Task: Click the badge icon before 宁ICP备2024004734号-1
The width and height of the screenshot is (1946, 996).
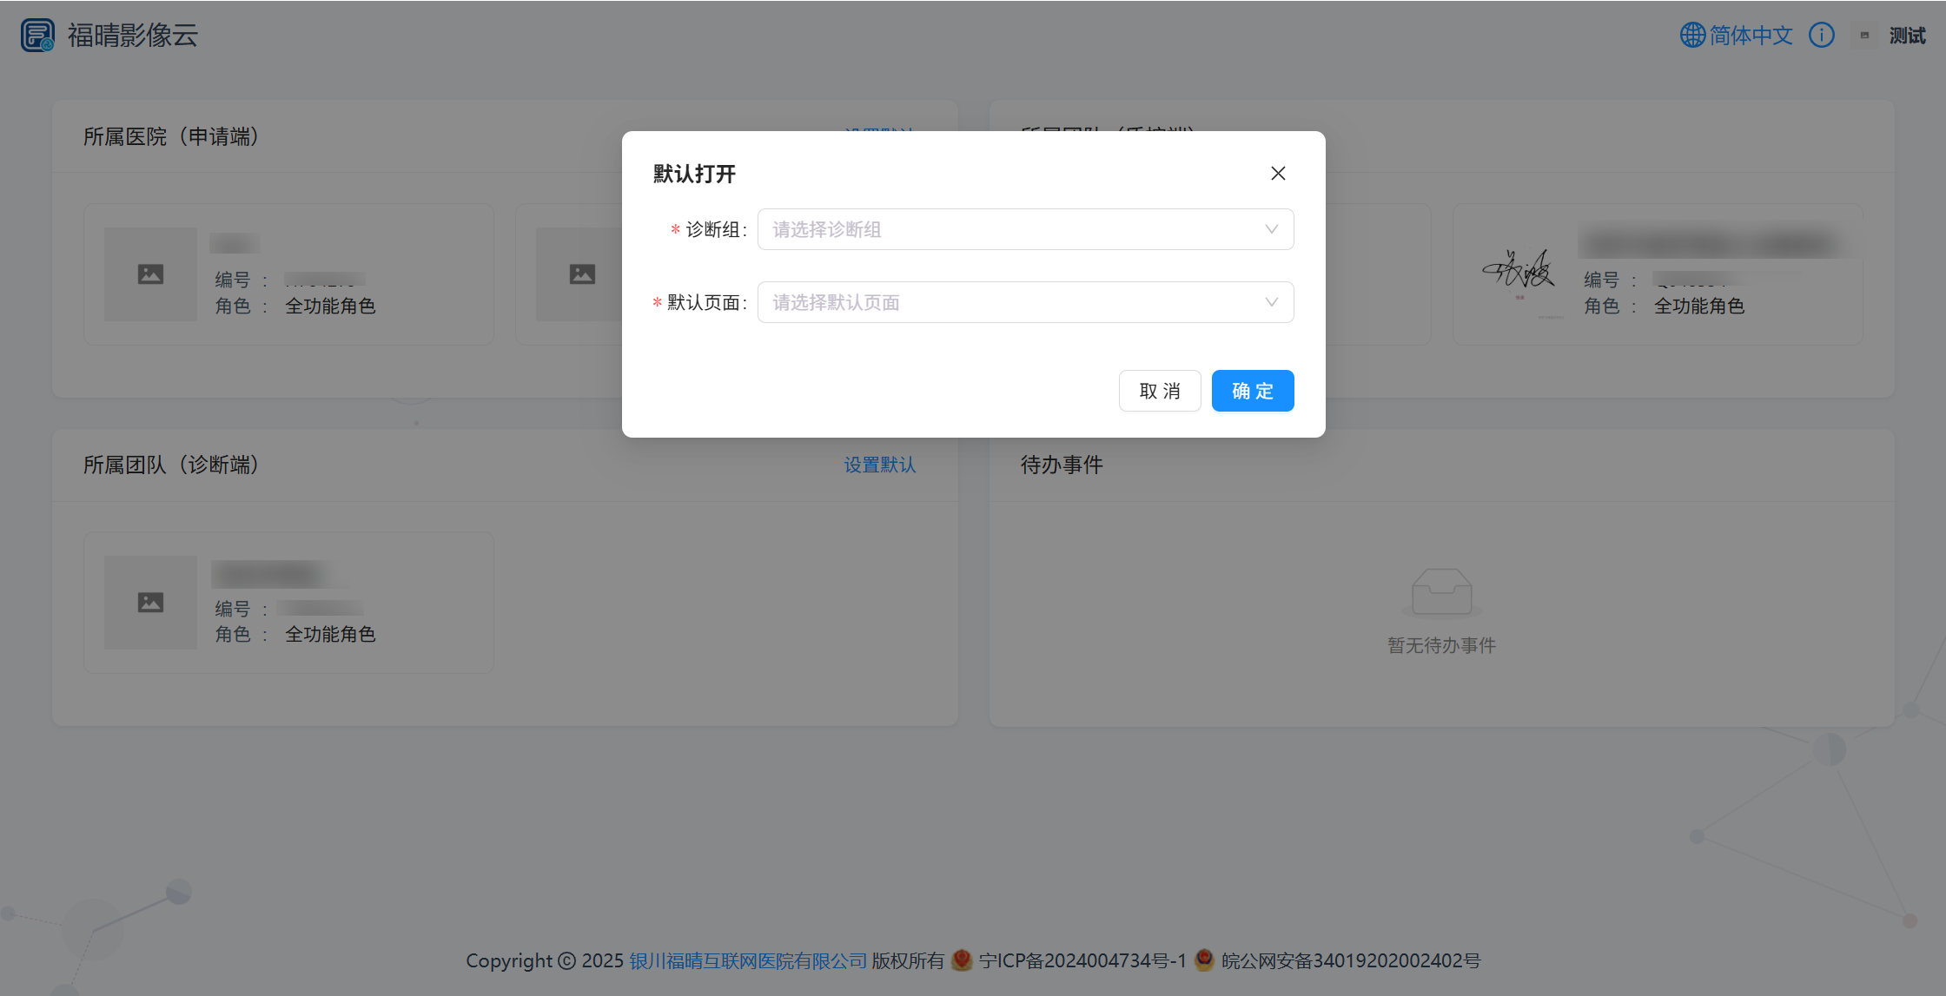Action: tap(963, 961)
